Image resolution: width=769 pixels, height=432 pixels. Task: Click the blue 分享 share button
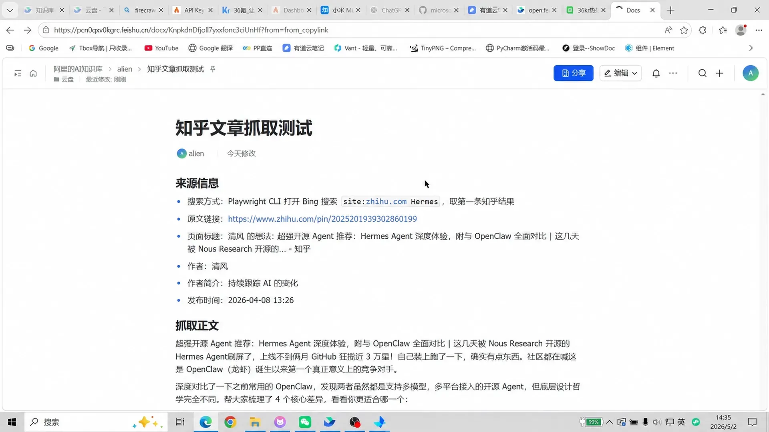(x=574, y=73)
